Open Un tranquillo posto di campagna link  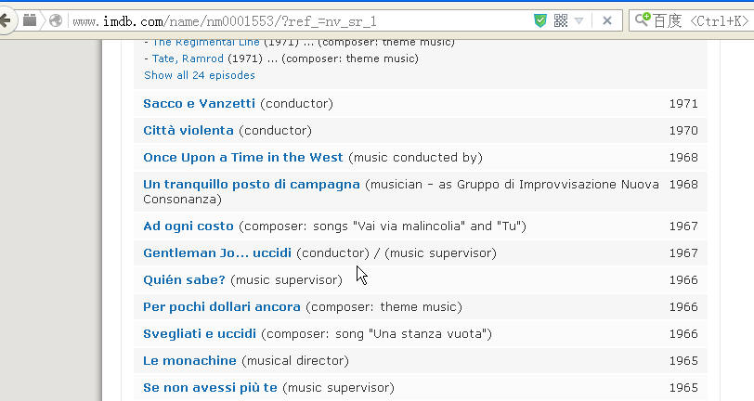[x=252, y=185]
